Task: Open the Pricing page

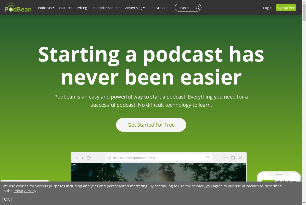Action: click(82, 8)
